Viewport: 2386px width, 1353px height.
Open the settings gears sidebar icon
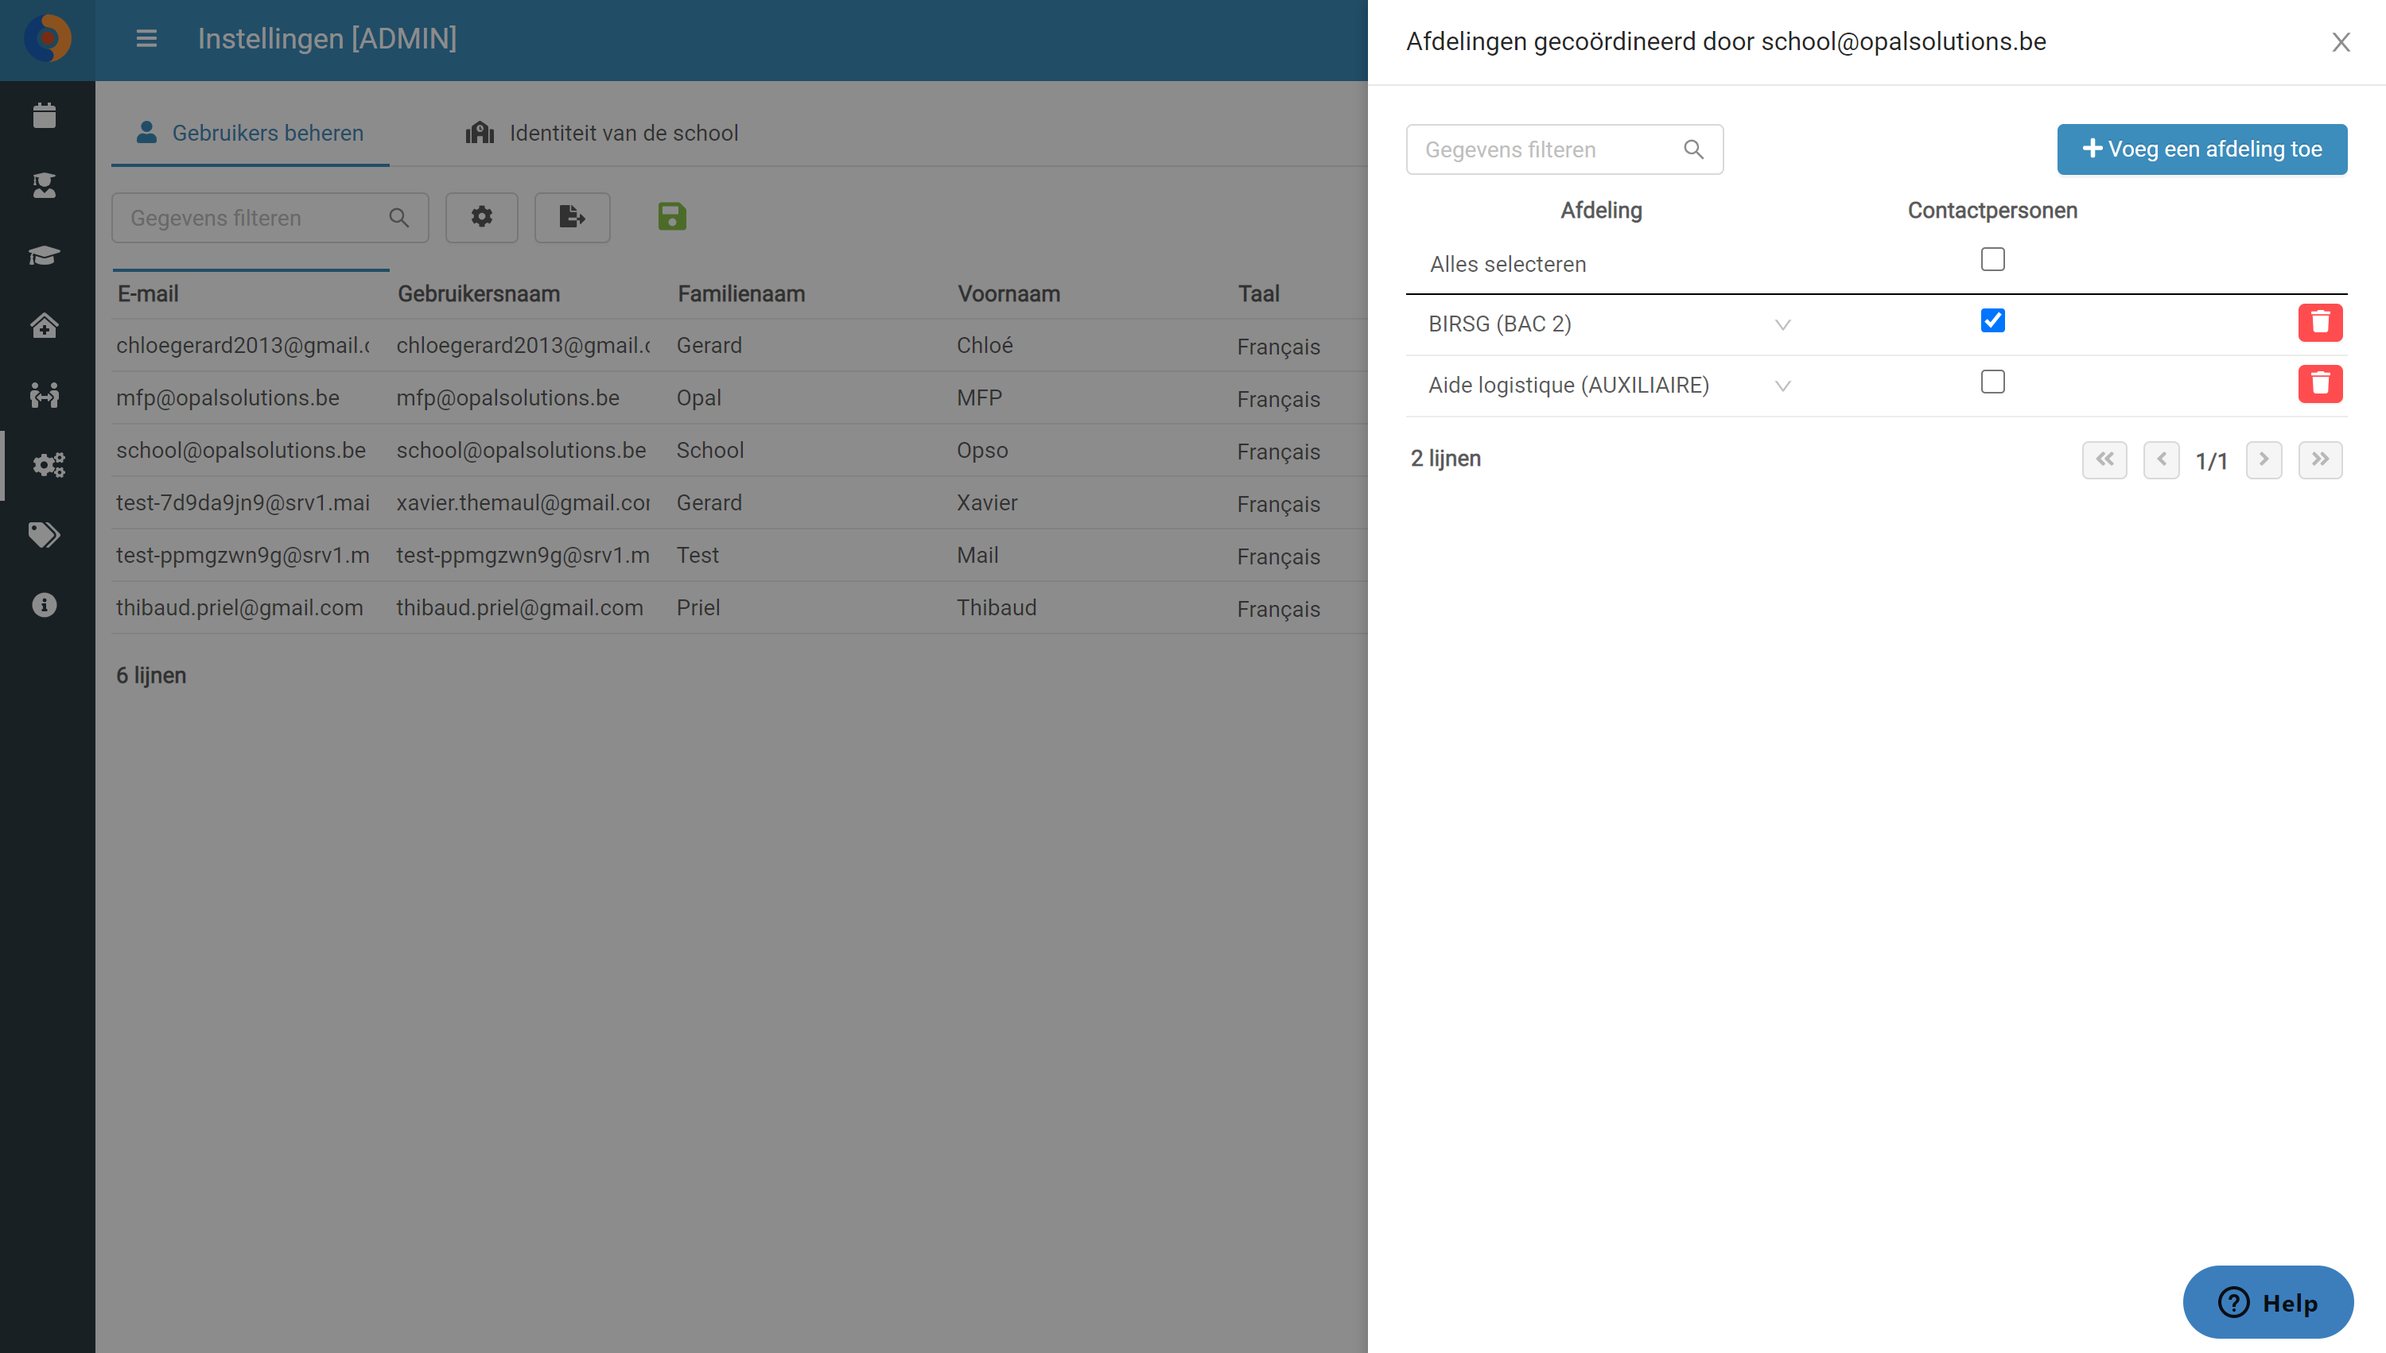point(49,464)
